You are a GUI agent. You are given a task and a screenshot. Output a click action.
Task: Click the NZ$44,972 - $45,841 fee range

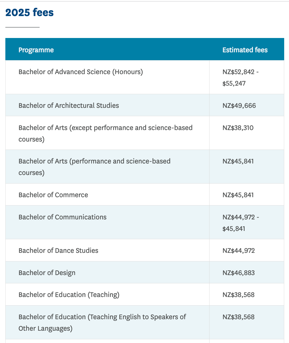click(x=240, y=223)
